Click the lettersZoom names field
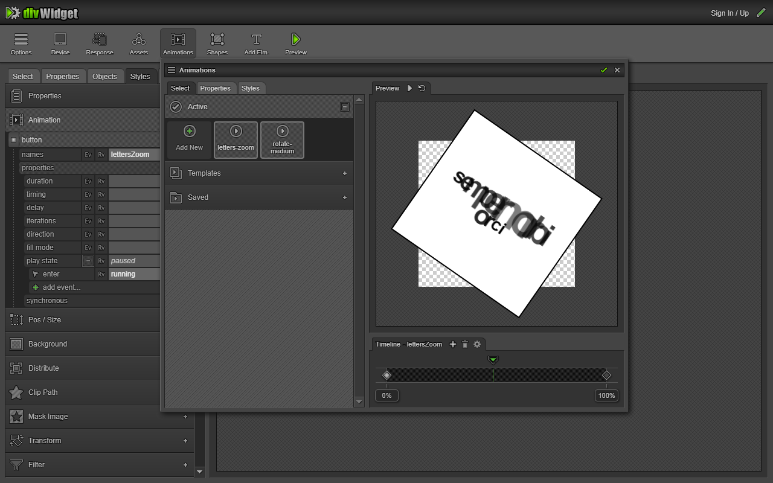Image resolution: width=773 pixels, height=483 pixels. pyautogui.click(x=135, y=155)
